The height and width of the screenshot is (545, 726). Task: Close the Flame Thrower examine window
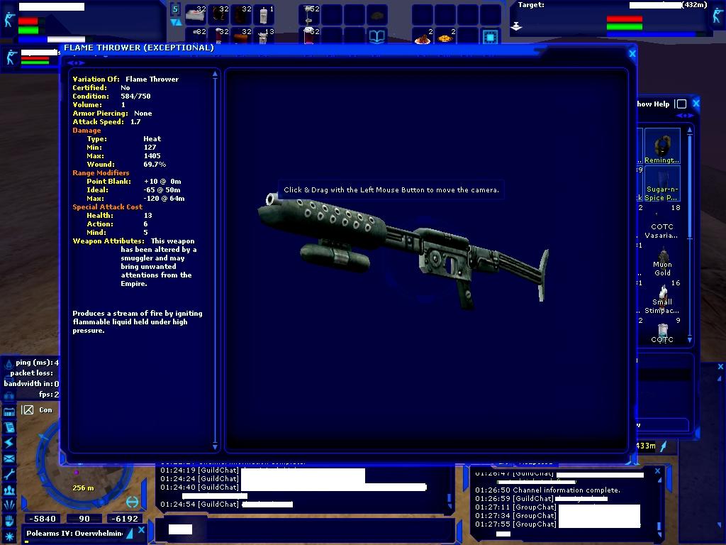[632, 54]
